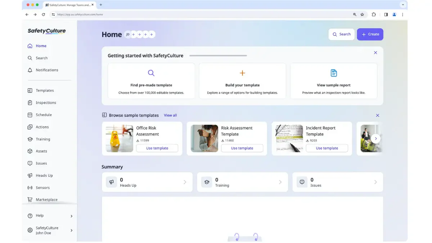The image size is (432, 243).
Task: Click the Actions checkmark icon in sidebar
Action: coord(30,127)
